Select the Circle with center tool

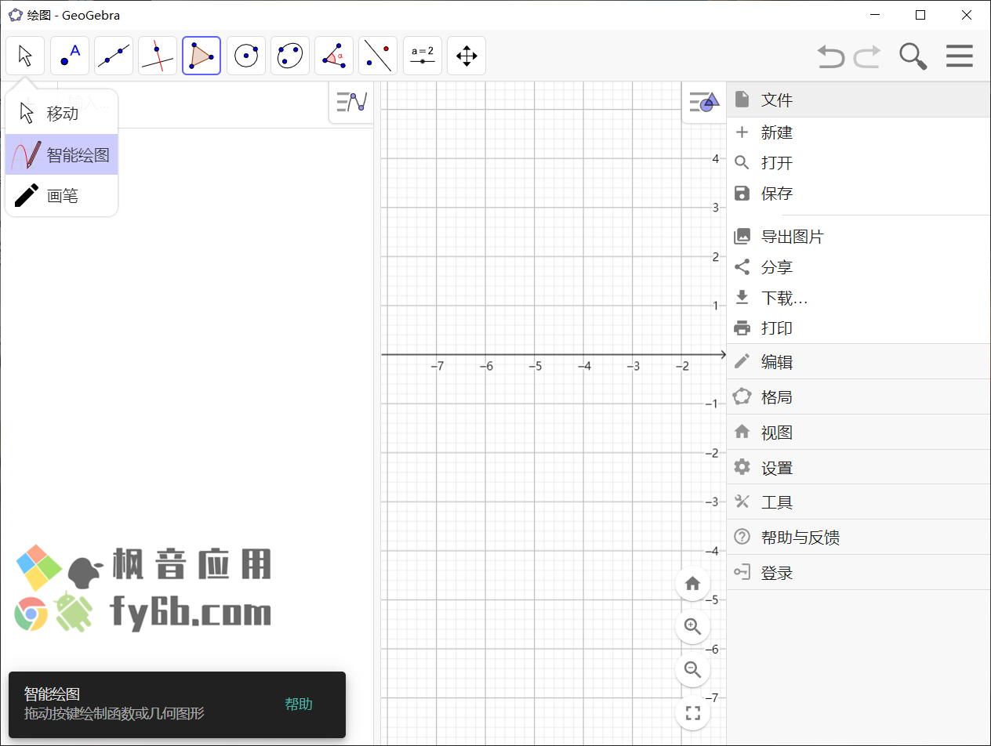(x=246, y=56)
